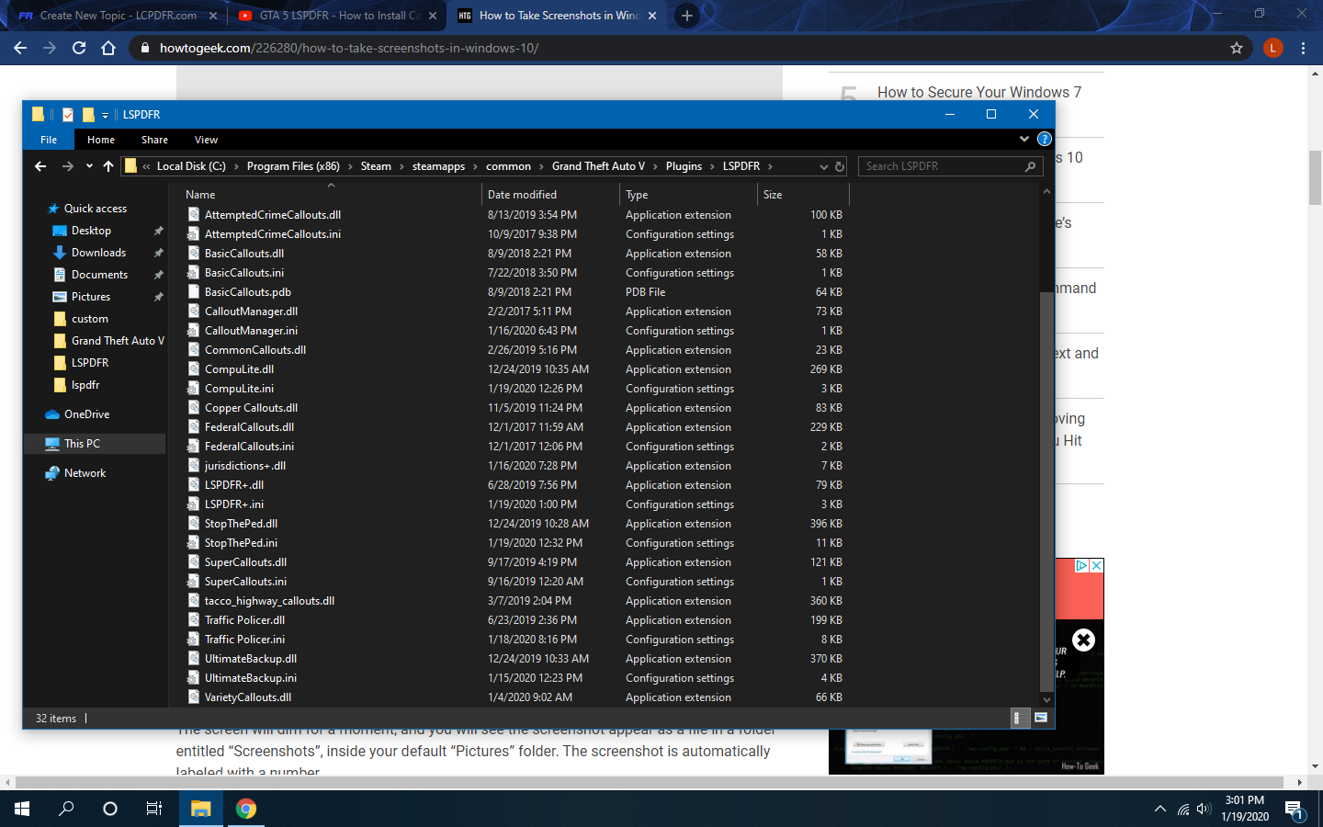Open OneDrive in the navigation pane
The width and height of the screenshot is (1323, 827).
point(86,414)
